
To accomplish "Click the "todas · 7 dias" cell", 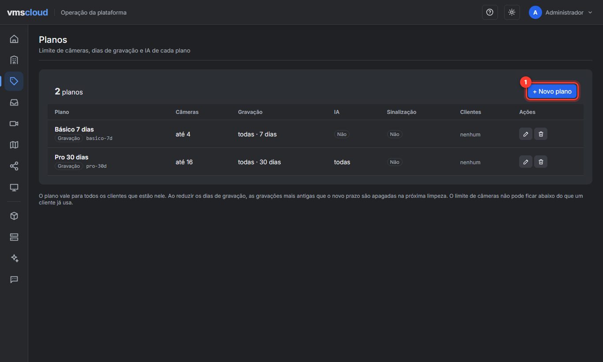I will coord(257,134).
